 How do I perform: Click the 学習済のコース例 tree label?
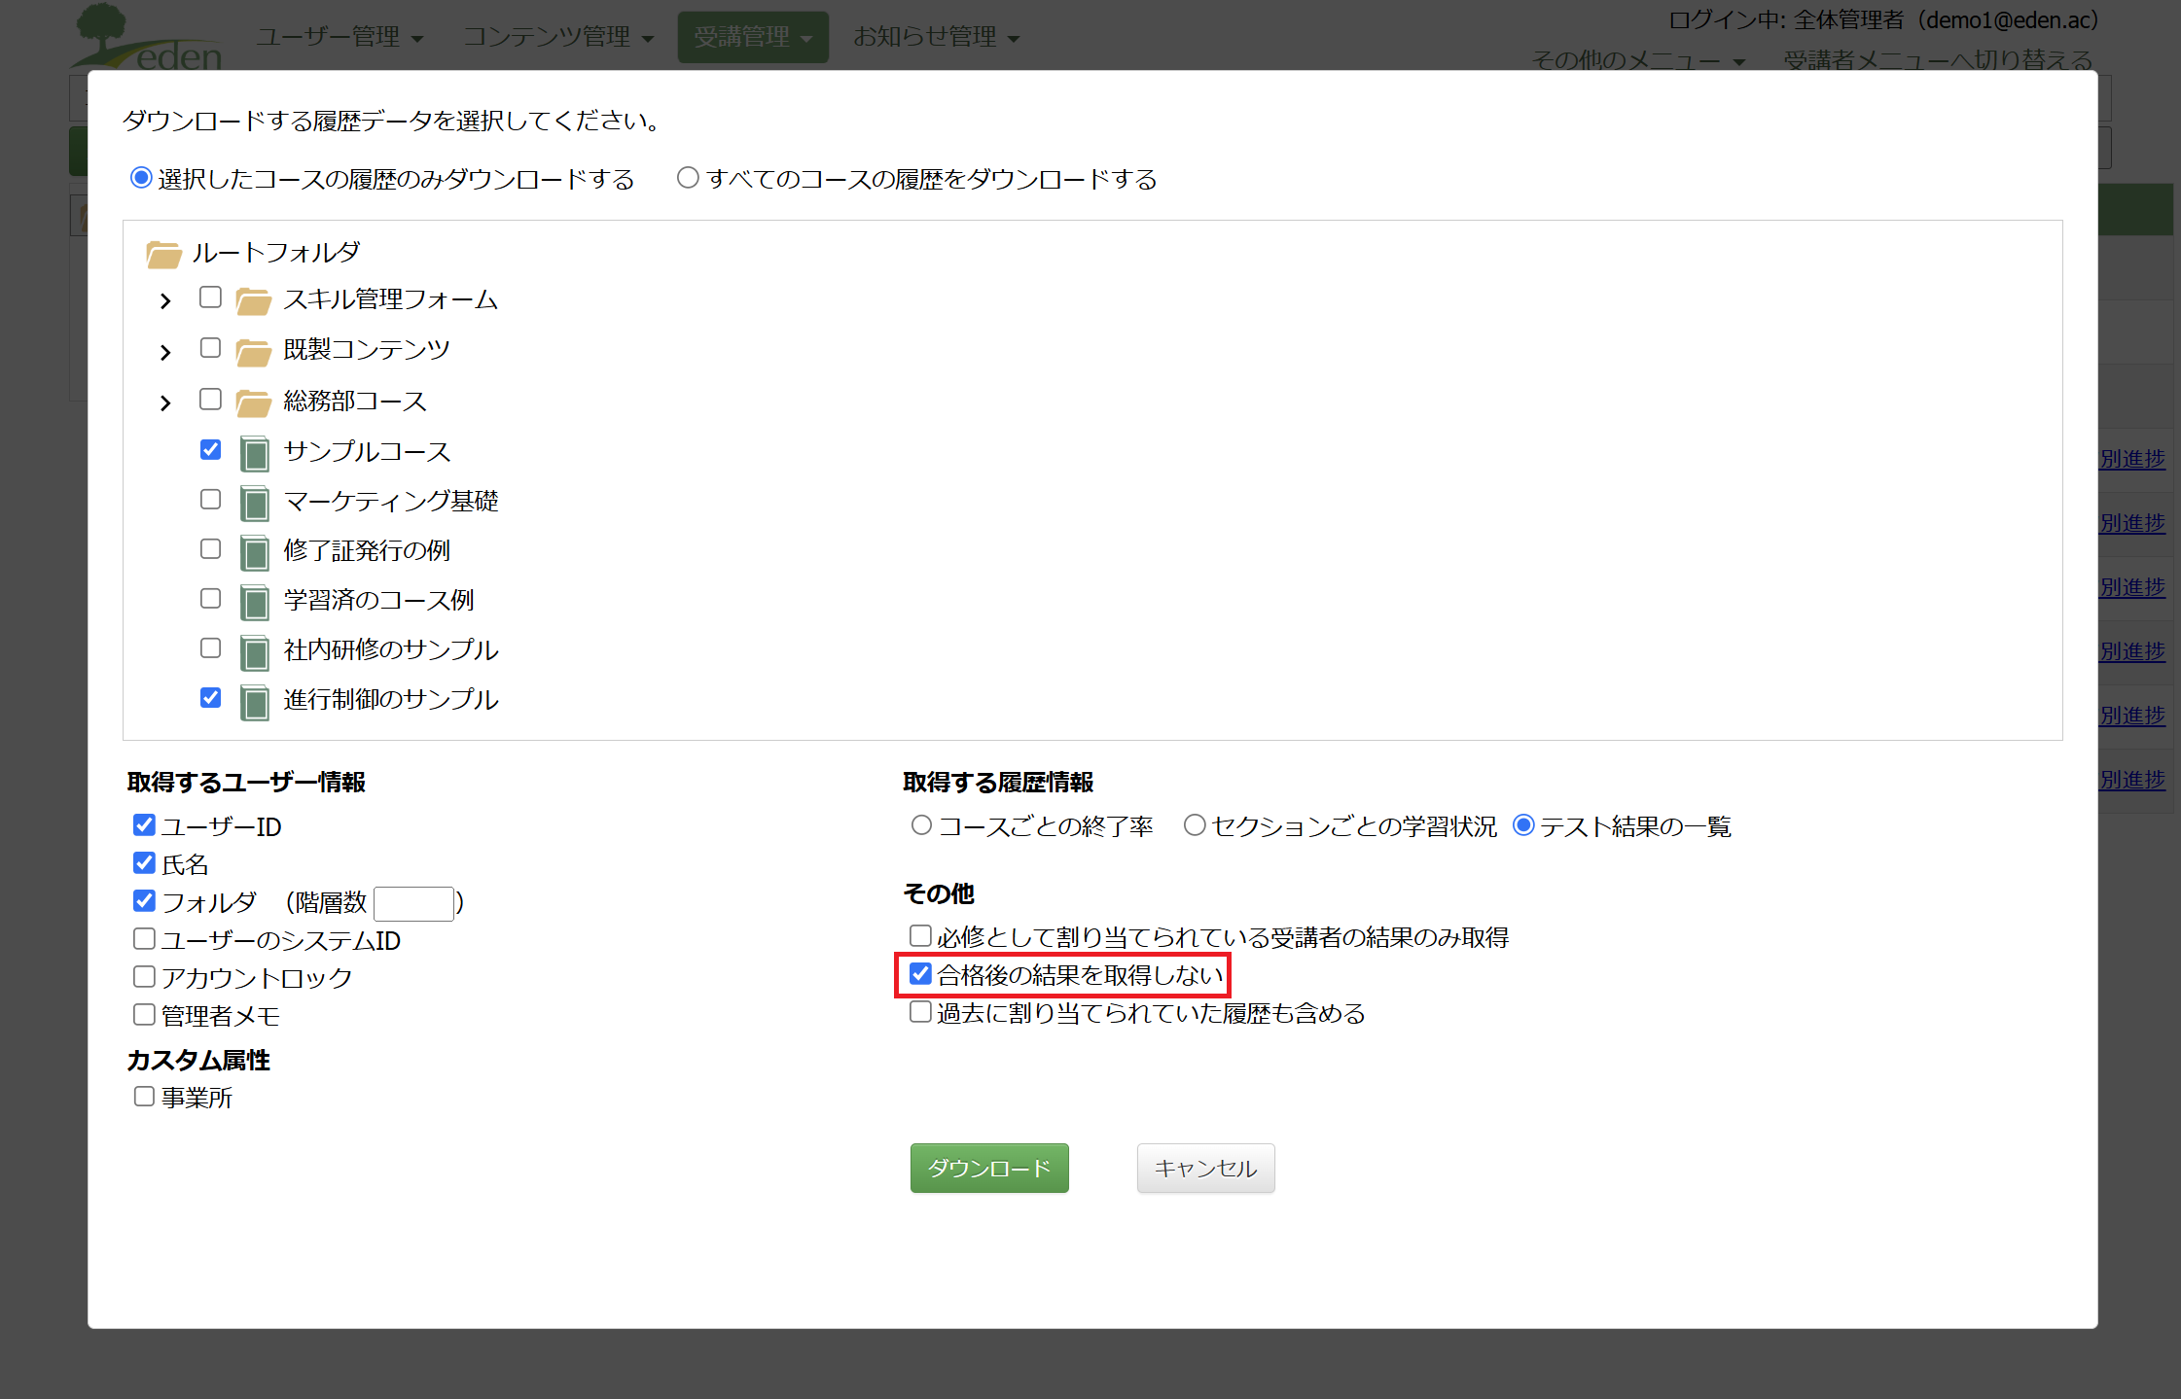click(x=379, y=601)
